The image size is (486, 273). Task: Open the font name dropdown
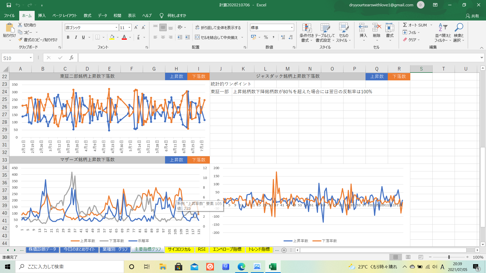click(x=116, y=28)
